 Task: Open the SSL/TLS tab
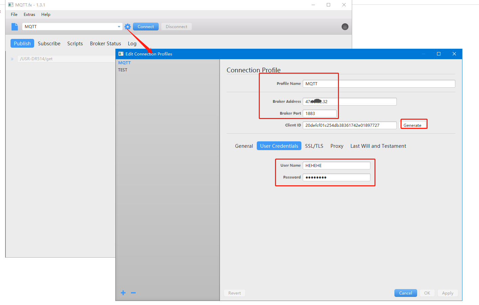[x=314, y=146]
